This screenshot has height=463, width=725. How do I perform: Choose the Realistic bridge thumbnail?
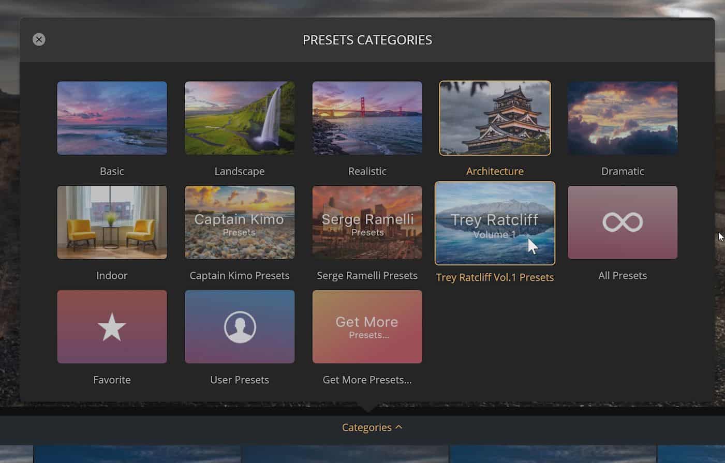(x=367, y=118)
